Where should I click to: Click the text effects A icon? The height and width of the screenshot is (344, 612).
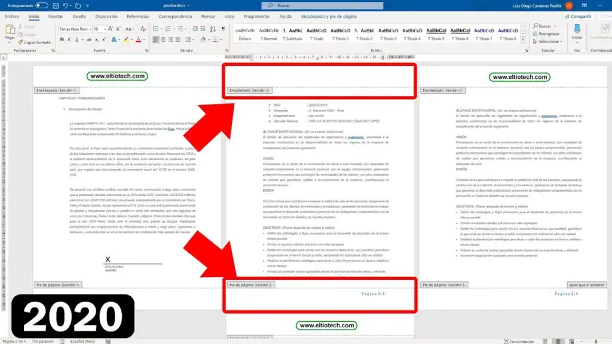[114, 39]
